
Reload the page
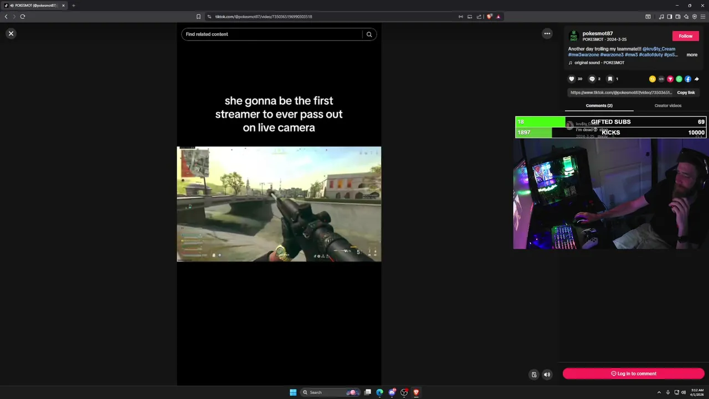pyautogui.click(x=23, y=17)
